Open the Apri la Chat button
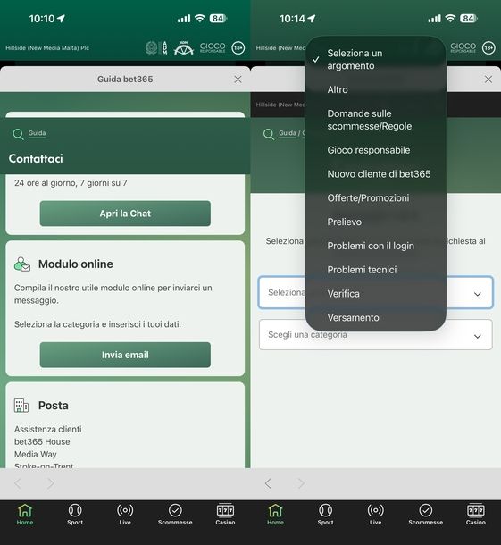 point(125,214)
